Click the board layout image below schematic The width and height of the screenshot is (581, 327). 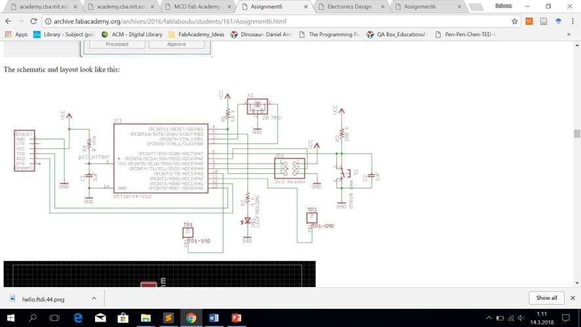click(160, 274)
